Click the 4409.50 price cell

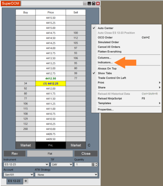pyautogui.click(x=51, y=139)
